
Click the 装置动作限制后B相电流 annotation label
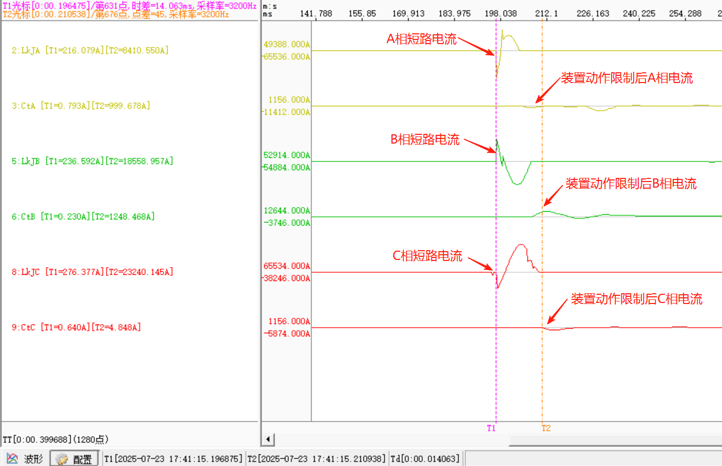pyautogui.click(x=631, y=184)
